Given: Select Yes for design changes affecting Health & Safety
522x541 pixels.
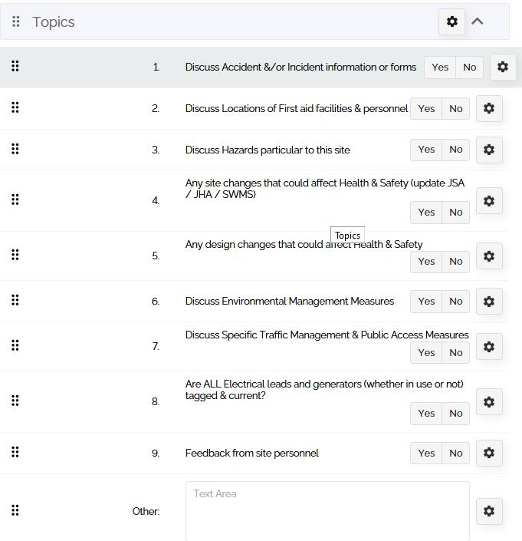Looking at the screenshot, I should click(426, 262).
